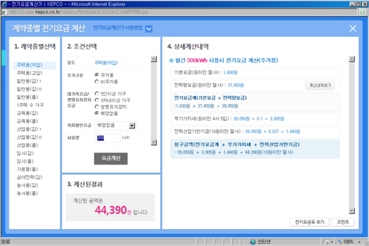This screenshot has height=246, width=369.
Task: Select 임시(갑) contract type
Action: coord(25,153)
